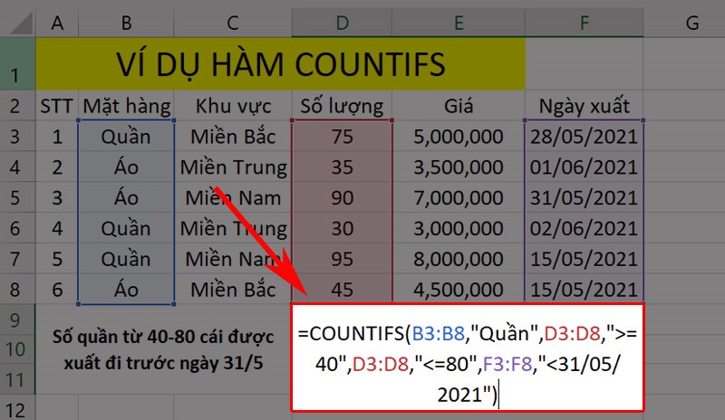Click the 'Miền Bắc' cell in row 8
The width and height of the screenshot is (725, 420).
tap(233, 290)
